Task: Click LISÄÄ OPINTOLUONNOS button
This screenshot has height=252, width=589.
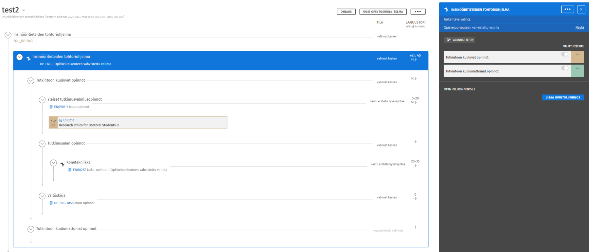Action: pos(563,97)
